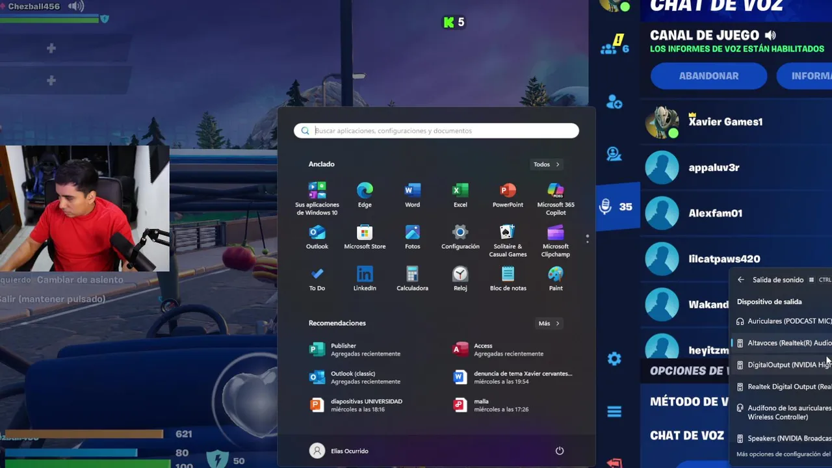This screenshot has width=832, height=468.
Task: Open Paint from pinned apps
Action: 556,279
